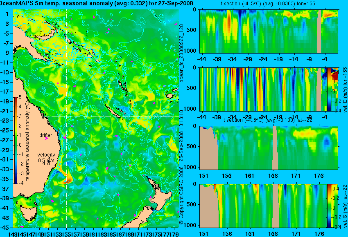Viewport: 348px width, 237px height.
Task: Select the vel. E color scale bar
Action: pyautogui.click(x=329, y=89)
